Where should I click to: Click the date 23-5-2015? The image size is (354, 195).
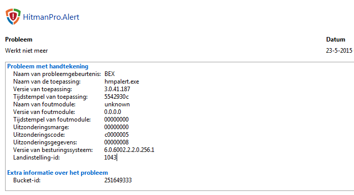(x=339, y=51)
